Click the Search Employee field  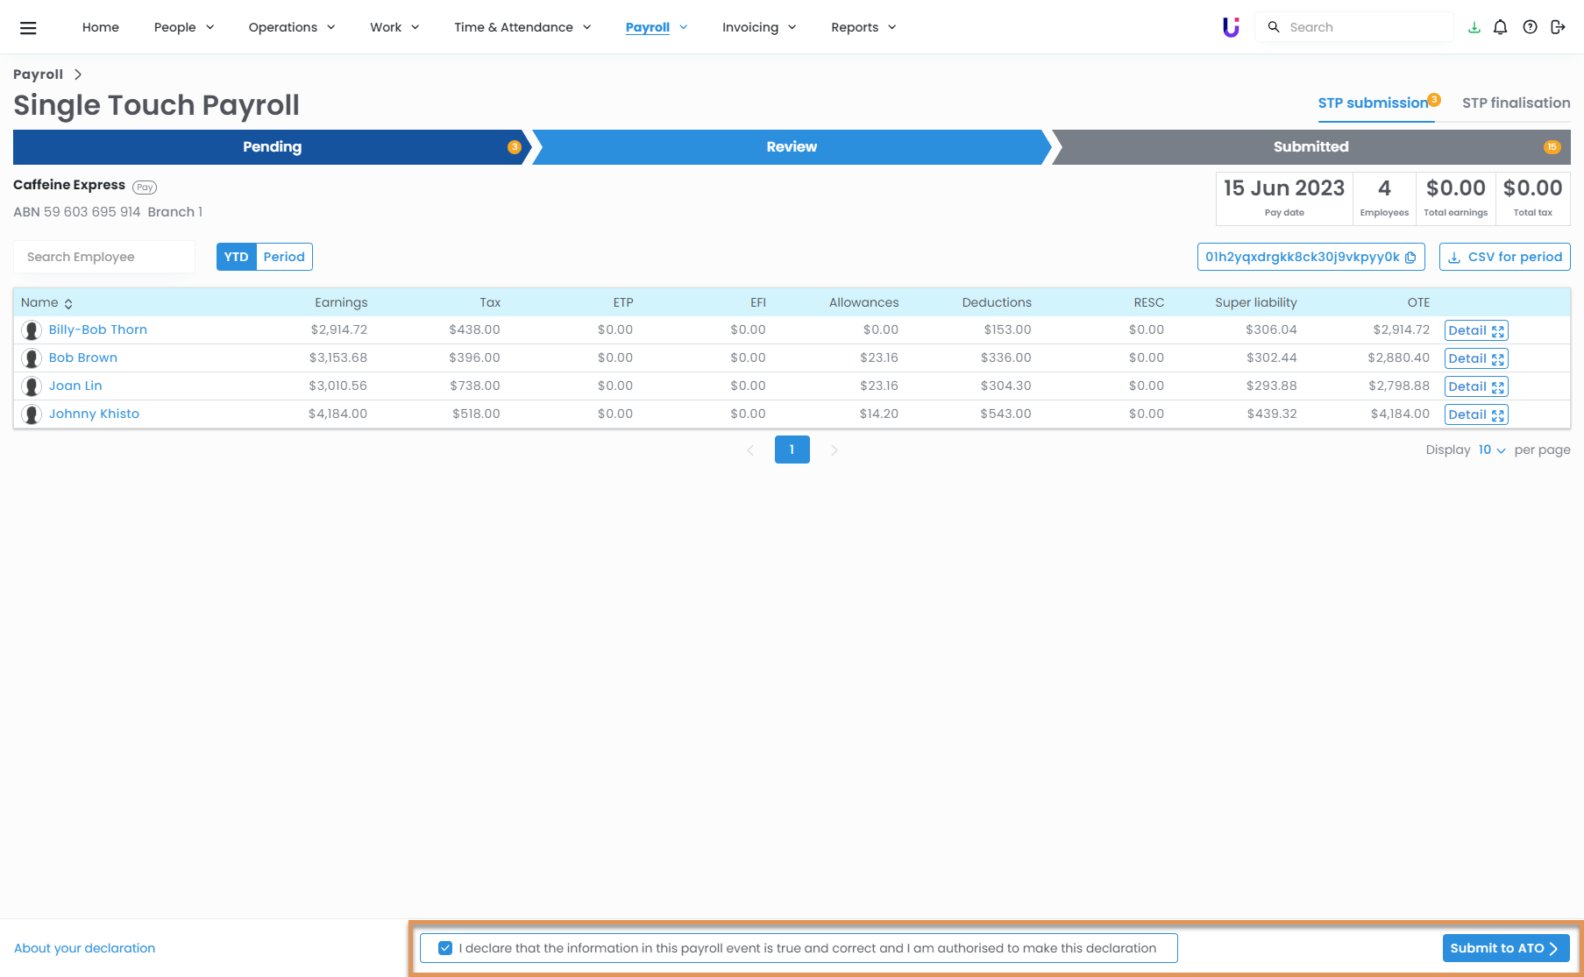[x=103, y=257]
